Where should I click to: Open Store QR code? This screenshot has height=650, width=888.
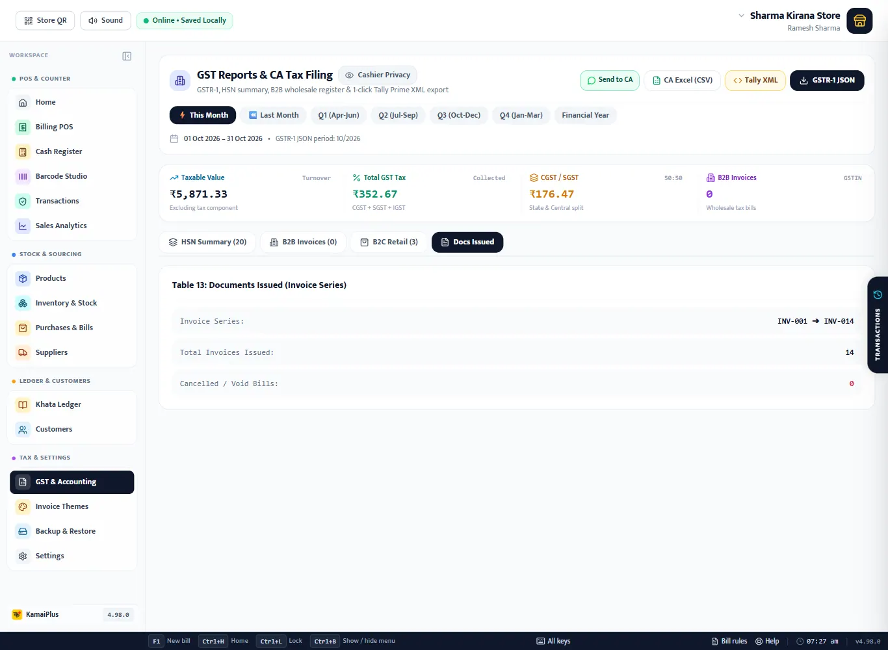(46, 20)
